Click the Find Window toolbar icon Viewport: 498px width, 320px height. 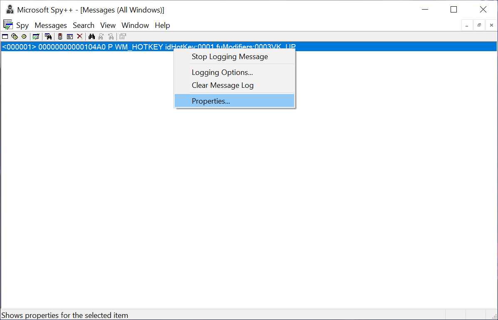(48, 37)
